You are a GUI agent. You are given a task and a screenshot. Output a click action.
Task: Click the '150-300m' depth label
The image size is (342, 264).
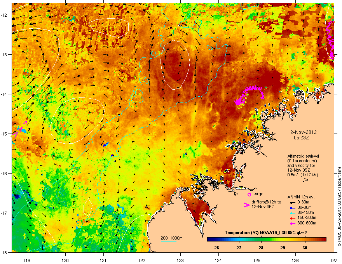click(307, 218)
